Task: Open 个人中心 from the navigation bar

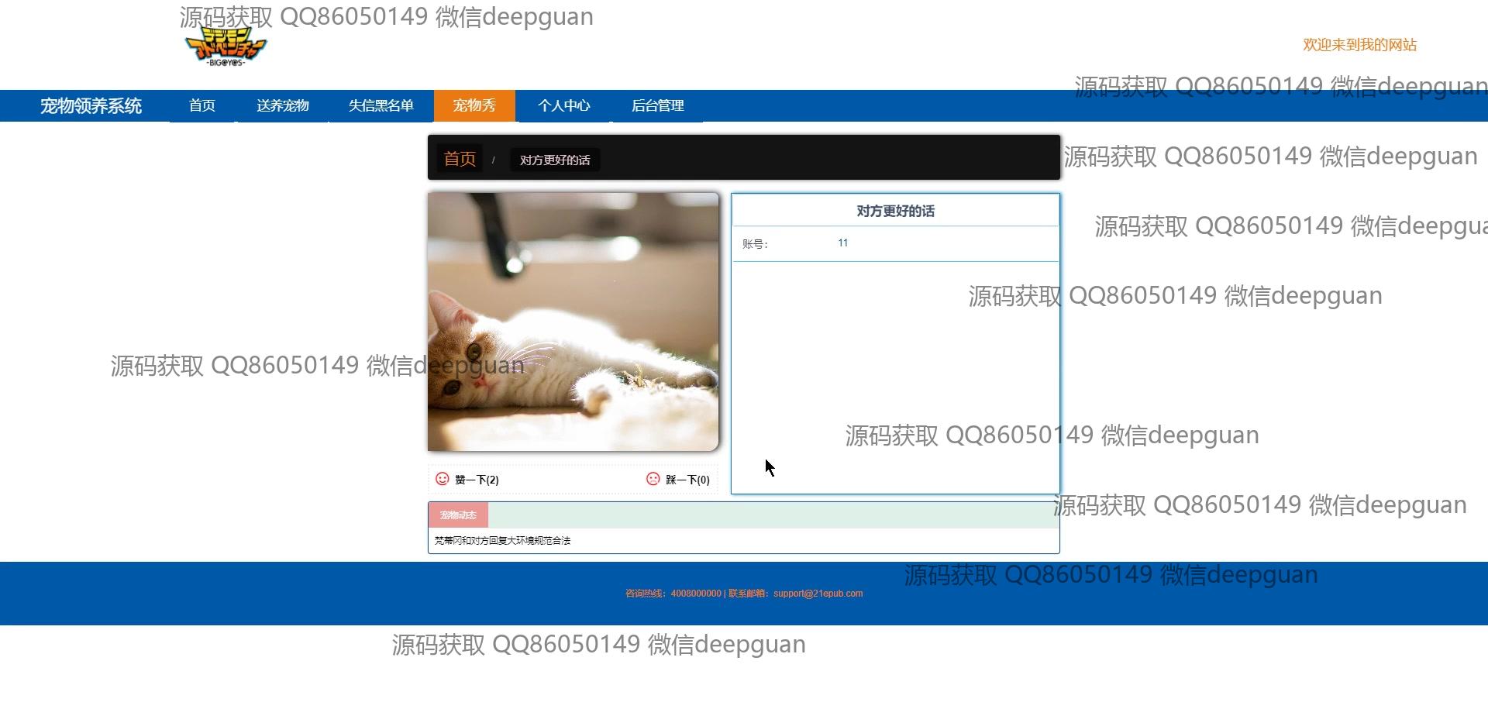Action: [x=564, y=105]
